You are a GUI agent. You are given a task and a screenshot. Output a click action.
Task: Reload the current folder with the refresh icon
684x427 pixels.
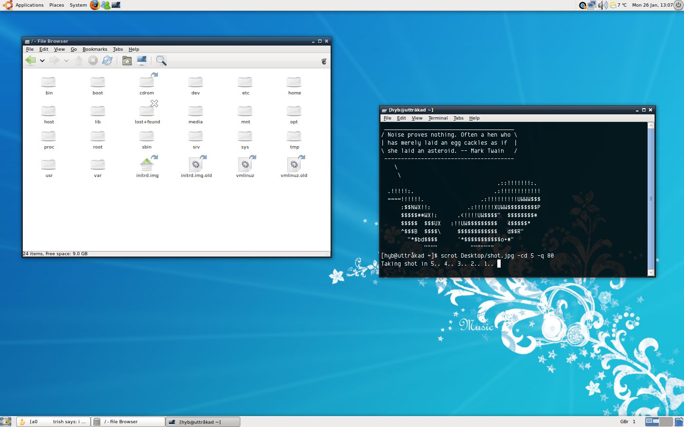coord(107,60)
